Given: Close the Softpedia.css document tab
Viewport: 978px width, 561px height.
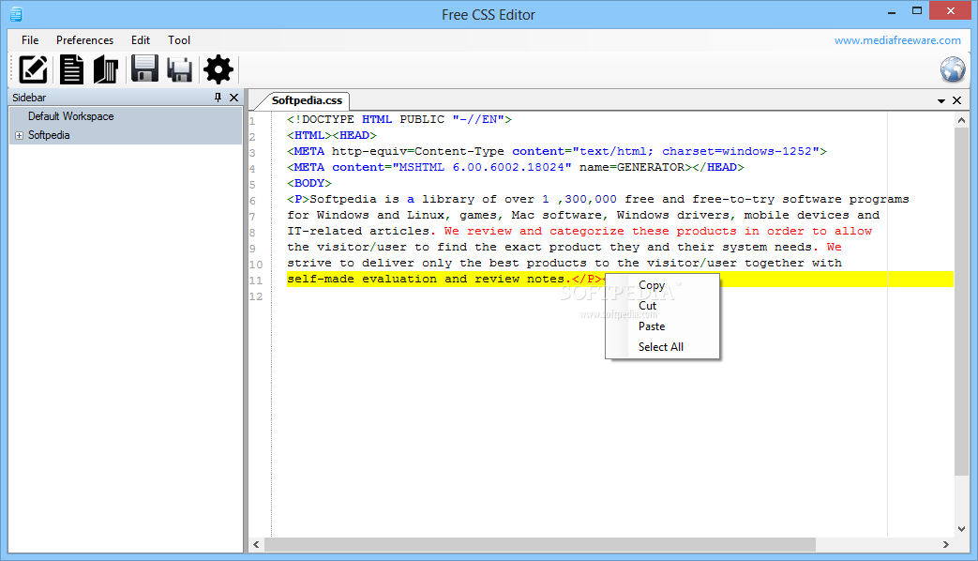Looking at the screenshot, I should [x=956, y=100].
